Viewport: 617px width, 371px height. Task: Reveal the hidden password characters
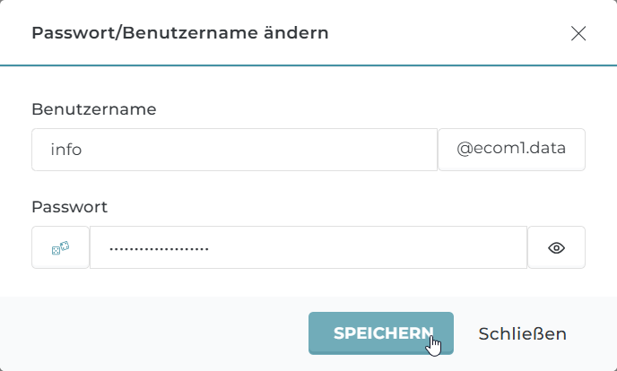pos(556,247)
